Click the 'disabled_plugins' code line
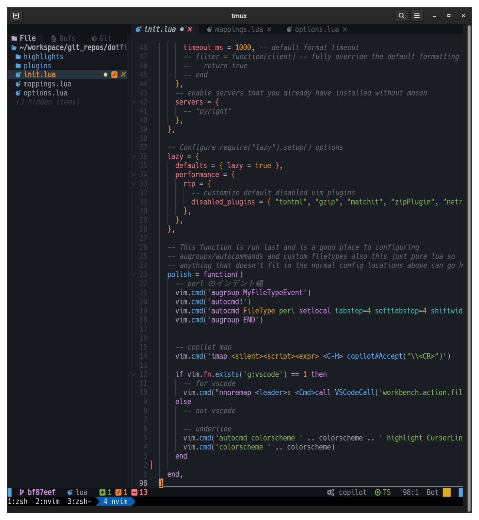 click(x=327, y=202)
